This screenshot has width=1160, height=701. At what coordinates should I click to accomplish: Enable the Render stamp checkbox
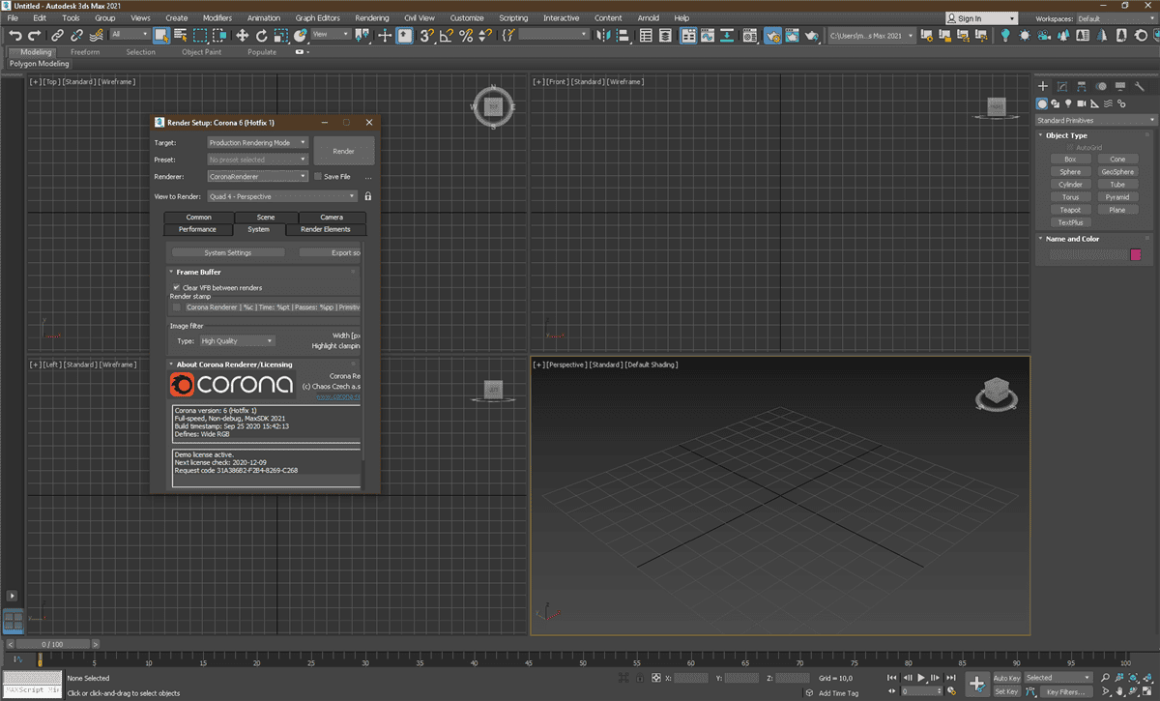coord(176,307)
